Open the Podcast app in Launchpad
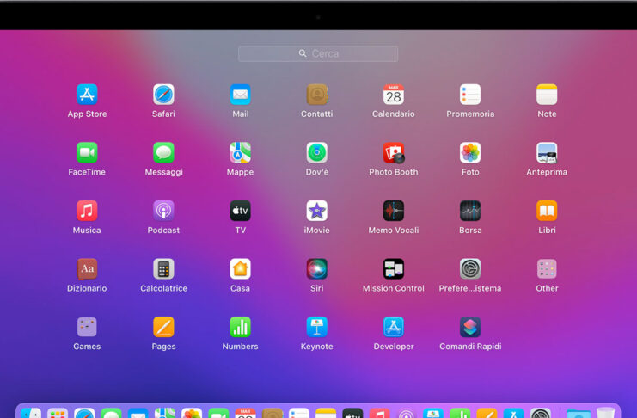 [163, 211]
